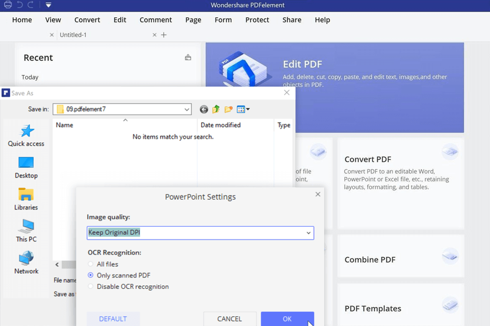
Task: Open the Protect menu
Action: [x=257, y=20]
